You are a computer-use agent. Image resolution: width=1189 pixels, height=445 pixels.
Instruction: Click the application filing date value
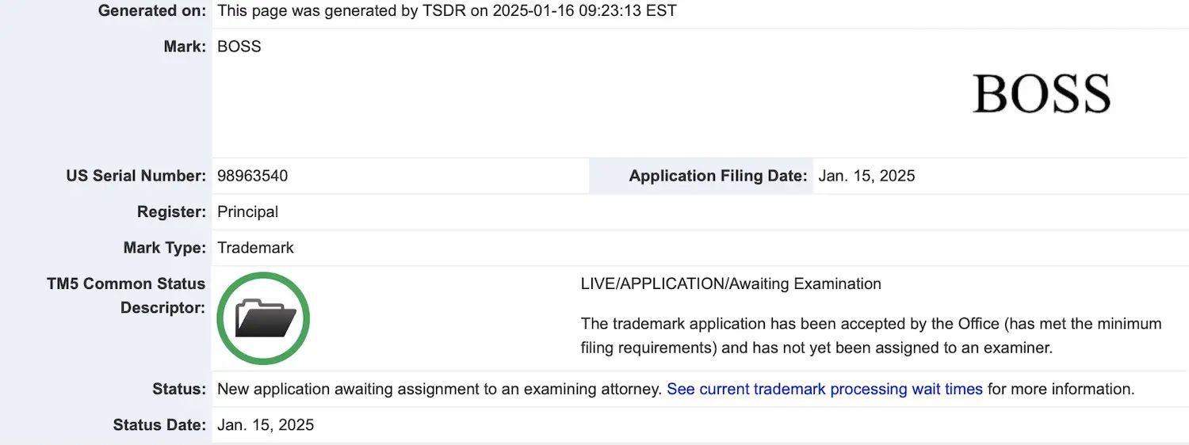[866, 176]
